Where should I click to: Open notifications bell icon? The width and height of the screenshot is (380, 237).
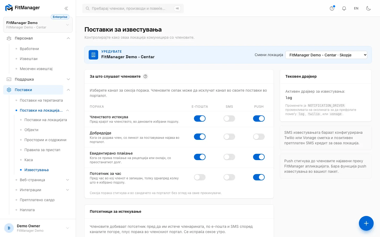pos(344,8)
